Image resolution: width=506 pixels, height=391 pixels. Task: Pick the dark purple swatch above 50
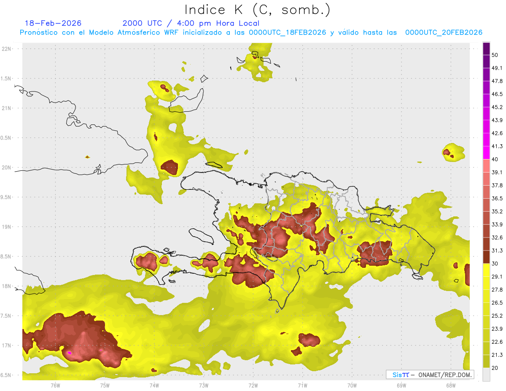click(486, 49)
